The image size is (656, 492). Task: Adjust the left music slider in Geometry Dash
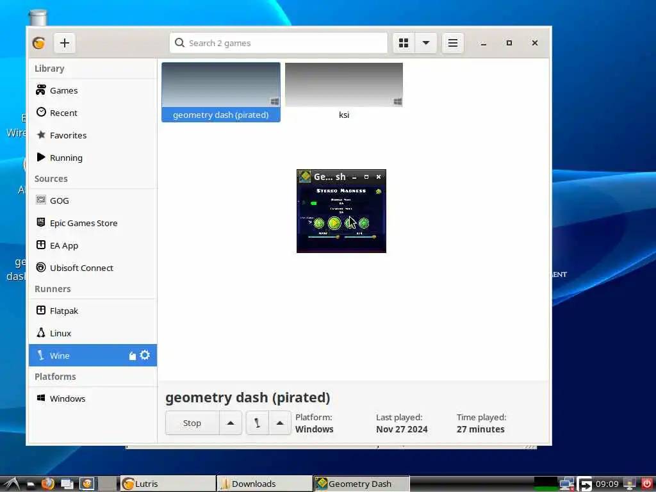pos(324,237)
